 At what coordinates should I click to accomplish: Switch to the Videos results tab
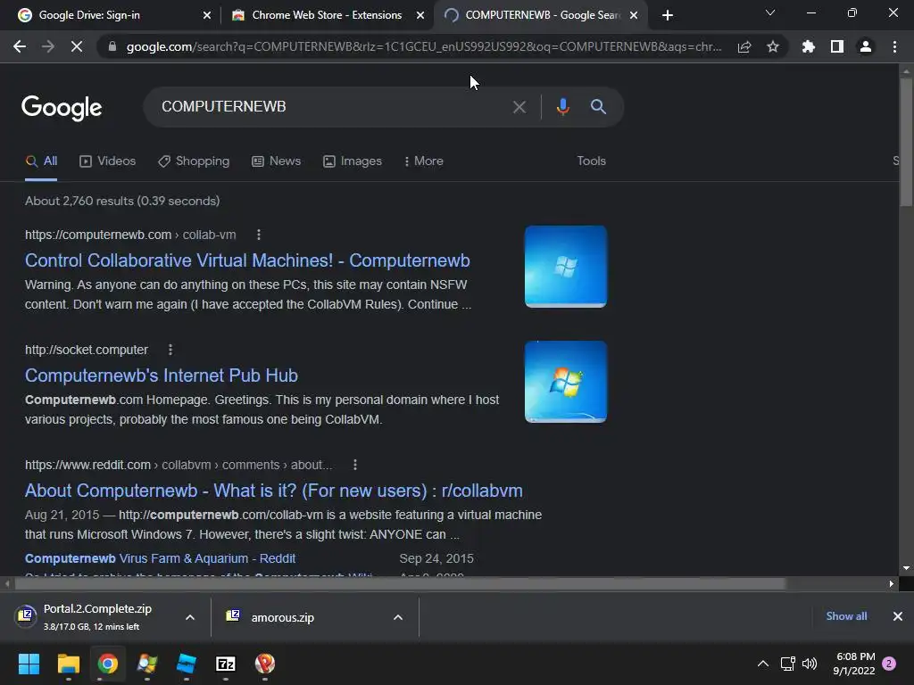pyautogui.click(x=108, y=161)
